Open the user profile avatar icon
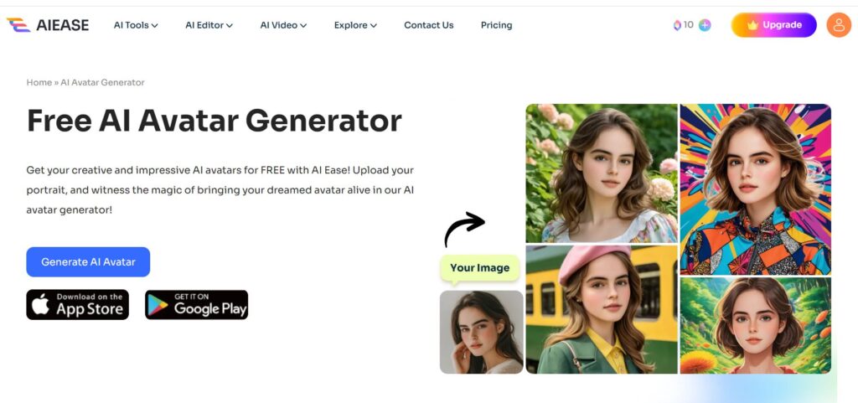Image resolution: width=858 pixels, height=403 pixels. pos(838,24)
